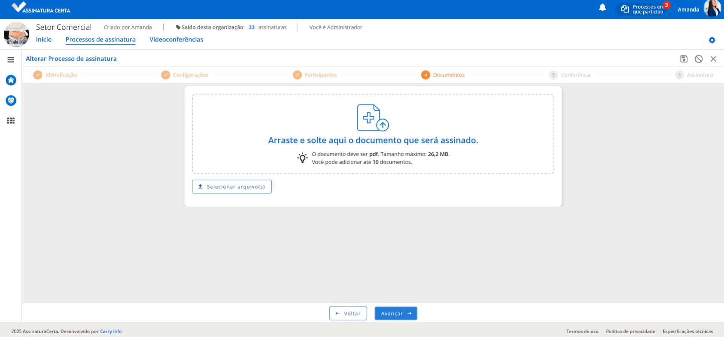Click the upload document icon in dropzone
Screen dimensions: 724x337
pos(373,118)
